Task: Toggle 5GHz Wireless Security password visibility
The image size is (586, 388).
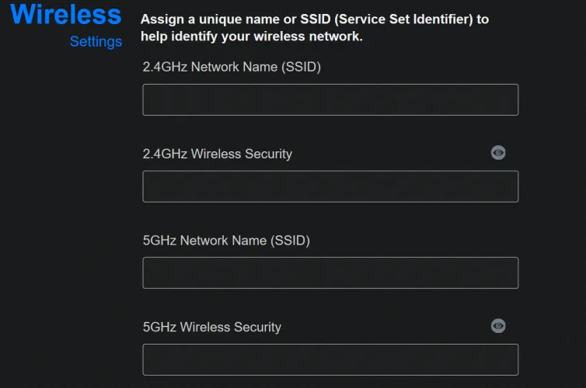Action: pos(498,326)
